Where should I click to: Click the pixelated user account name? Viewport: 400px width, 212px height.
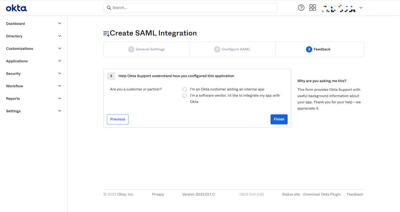pyautogui.click(x=339, y=8)
